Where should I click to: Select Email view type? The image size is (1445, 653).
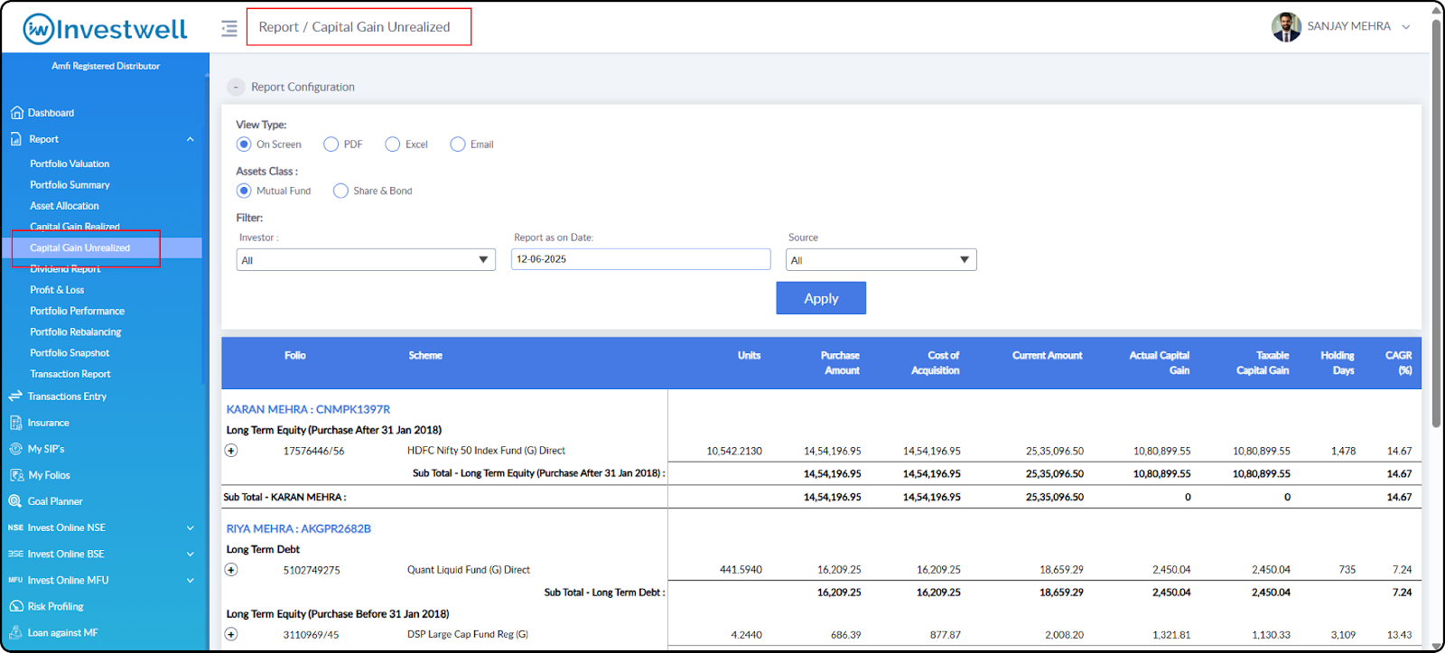pyautogui.click(x=458, y=145)
